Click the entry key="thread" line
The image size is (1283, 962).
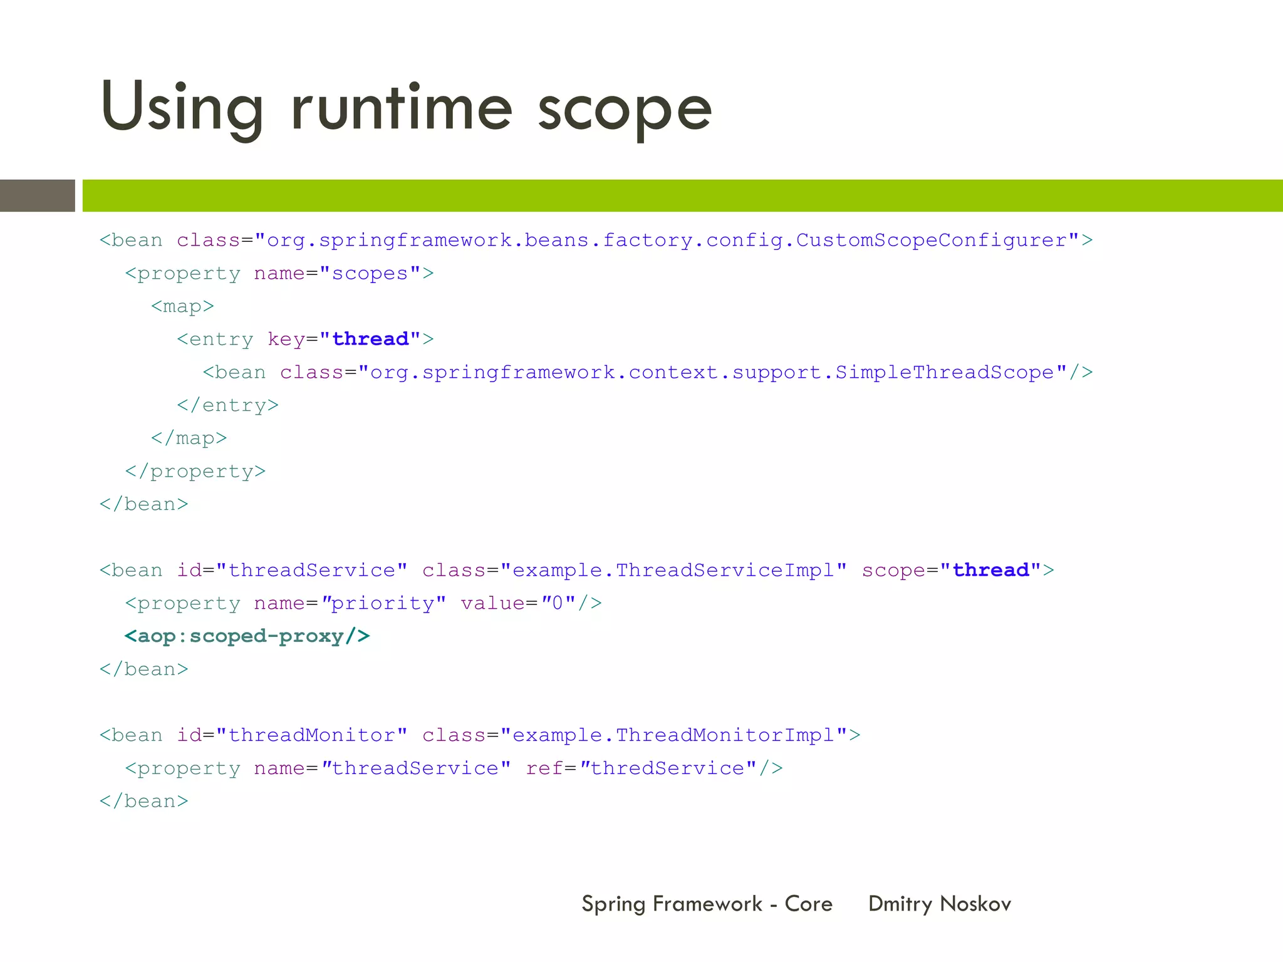305,339
